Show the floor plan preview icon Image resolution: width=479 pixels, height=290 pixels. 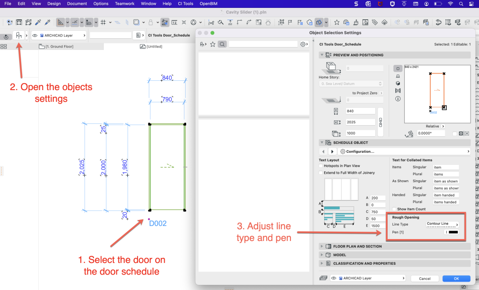coord(398,69)
